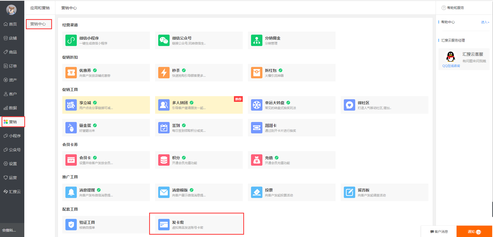The height and width of the screenshot is (237, 493).
Task: Select 订单 in the left sidebar
Action: click(x=11, y=66)
